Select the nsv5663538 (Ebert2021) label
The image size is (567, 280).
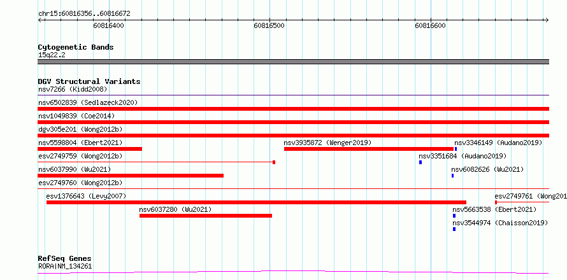(494, 209)
